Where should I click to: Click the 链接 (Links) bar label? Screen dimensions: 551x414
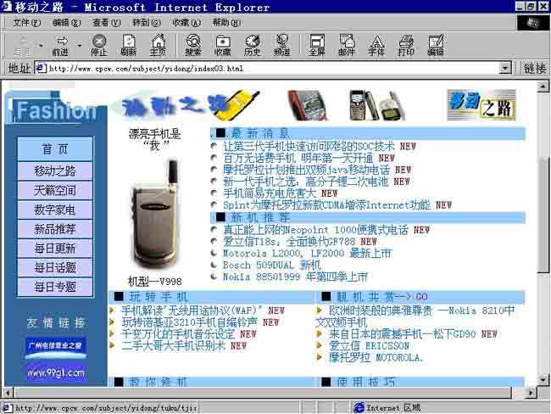[x=535, y=68]
